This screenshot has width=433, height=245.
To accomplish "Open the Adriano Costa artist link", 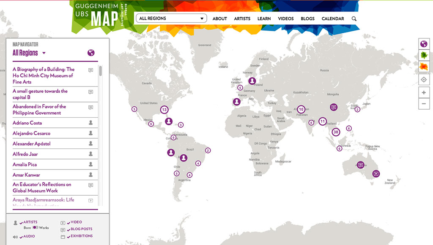I will [x=27, y=123].
